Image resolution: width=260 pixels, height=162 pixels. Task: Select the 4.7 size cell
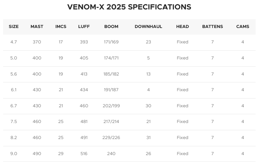tap(14, 42)
